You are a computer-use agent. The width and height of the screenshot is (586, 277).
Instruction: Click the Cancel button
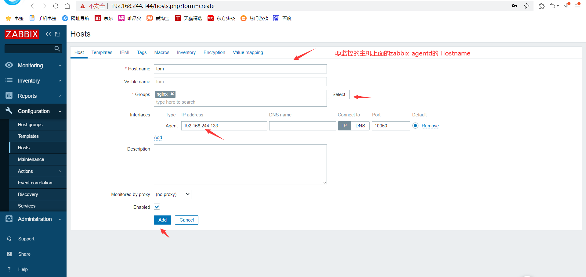(186, 220)
